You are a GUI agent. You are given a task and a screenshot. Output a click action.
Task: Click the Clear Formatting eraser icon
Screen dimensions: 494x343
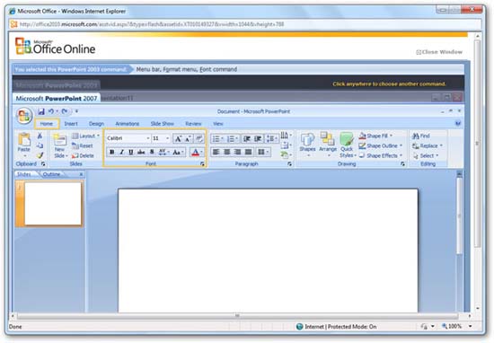(198, 138)
